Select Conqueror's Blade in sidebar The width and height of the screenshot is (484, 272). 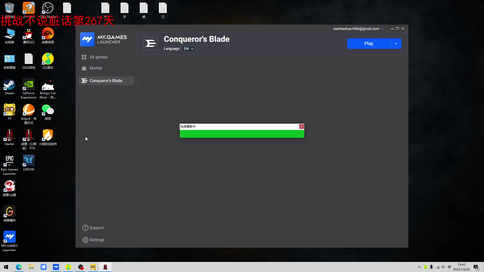coord(106,81)
